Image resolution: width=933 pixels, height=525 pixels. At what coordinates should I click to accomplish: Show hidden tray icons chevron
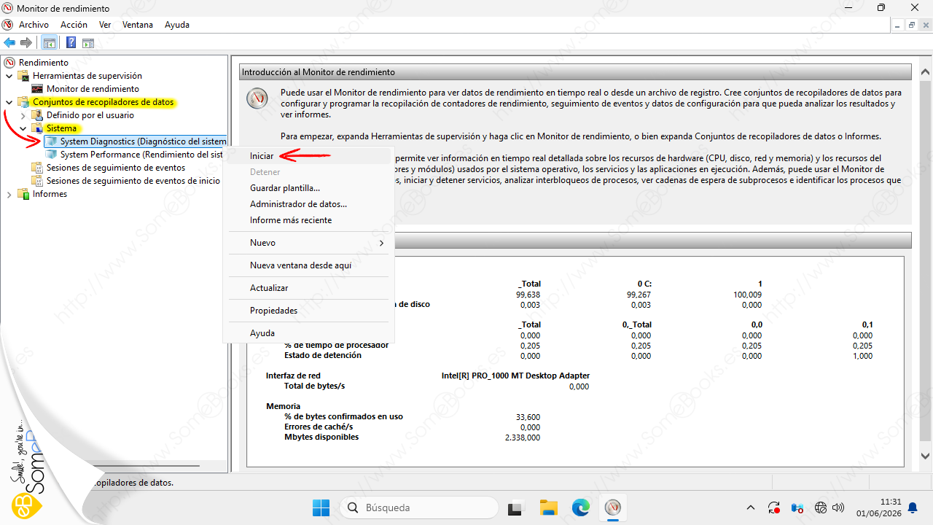point(751,507)
